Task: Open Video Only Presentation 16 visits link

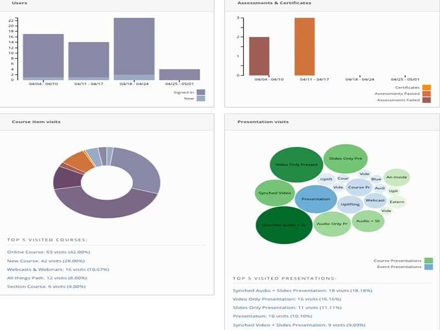Action: pos(287,299)
